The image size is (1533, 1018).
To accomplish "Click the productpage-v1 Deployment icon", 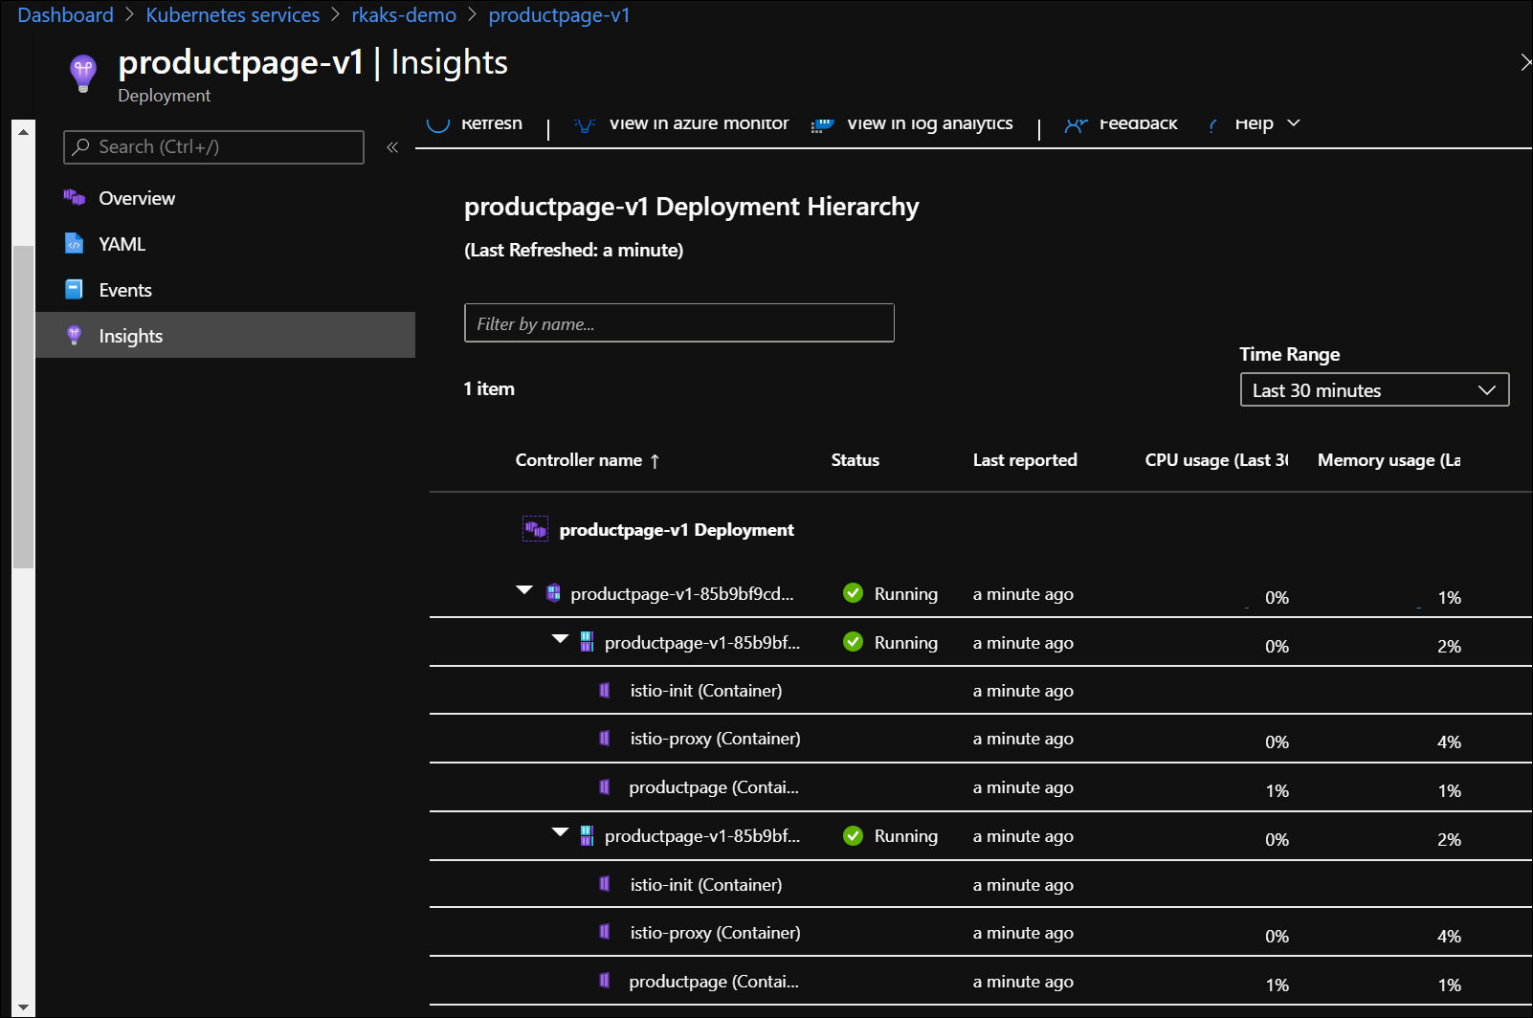I will pos(535,529).
